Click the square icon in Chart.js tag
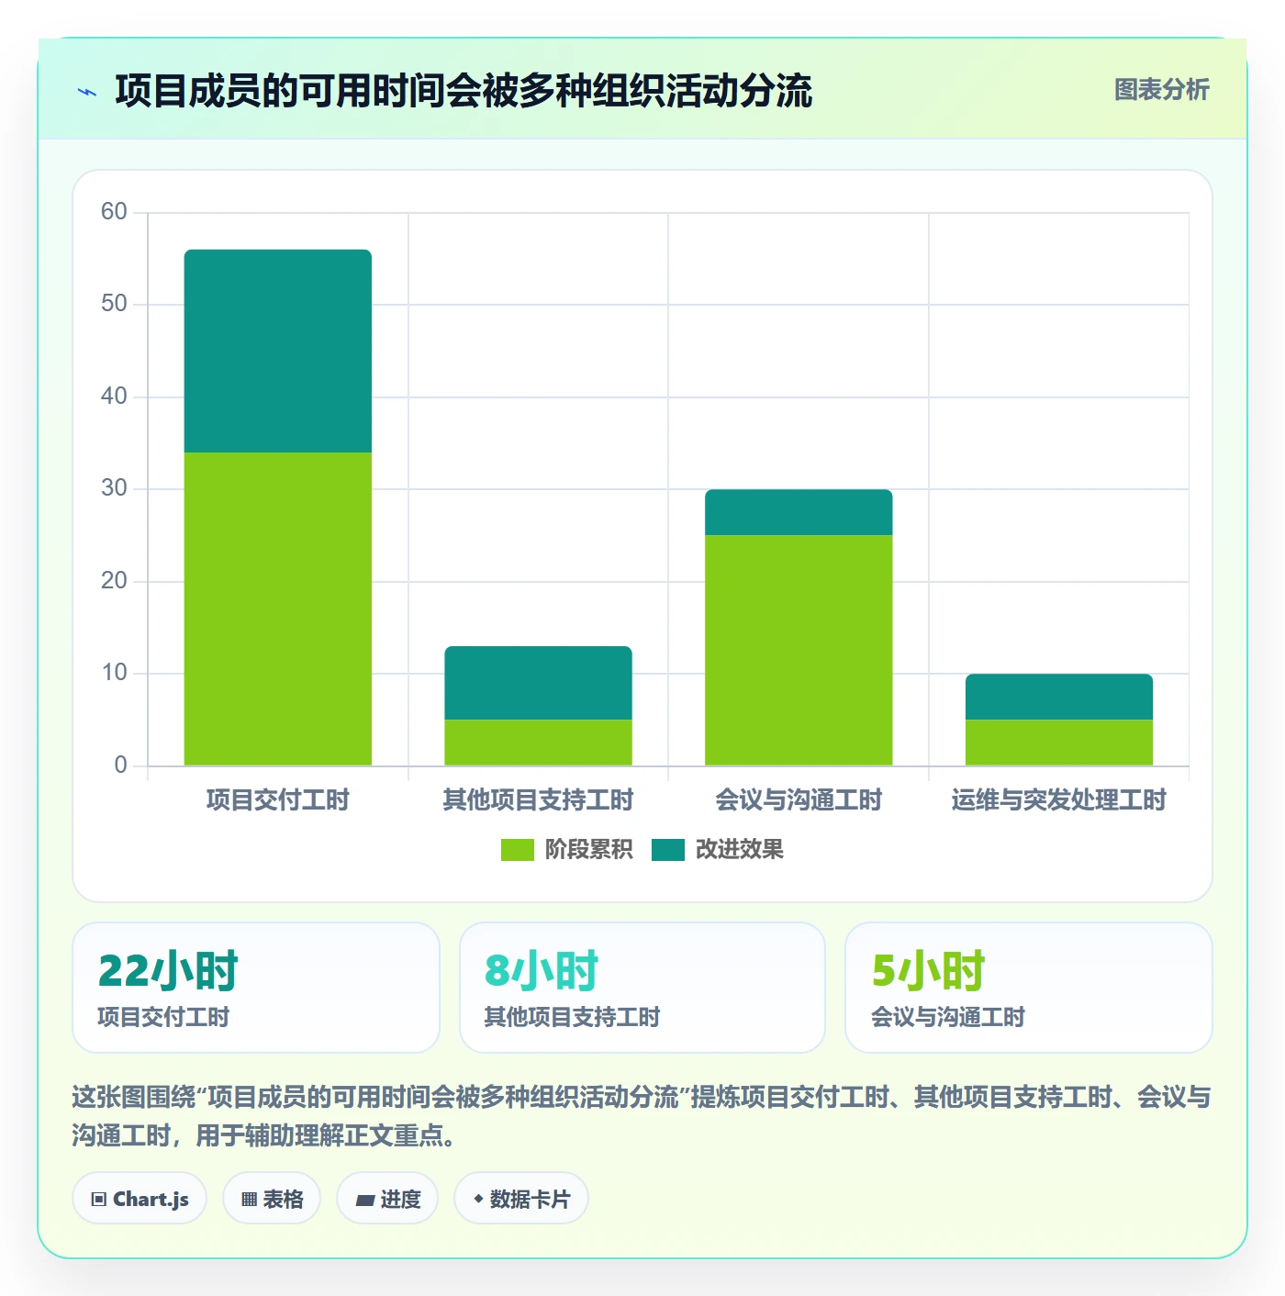Image resolution: width=1285 pixels, height=1296 pixels. [x=99, y=1200]
